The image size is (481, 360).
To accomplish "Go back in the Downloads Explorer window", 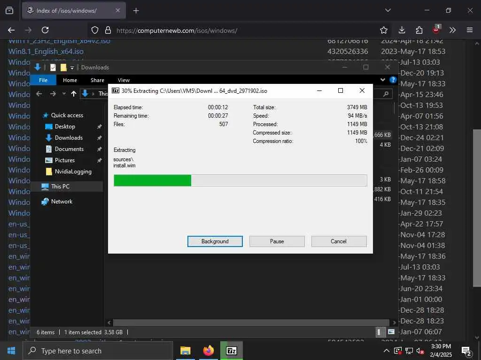I will [x=39, y=94].
